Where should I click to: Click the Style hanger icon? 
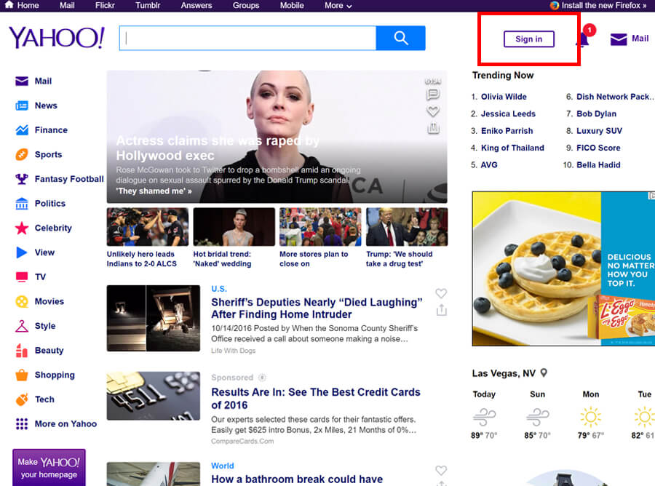(22, 326)
